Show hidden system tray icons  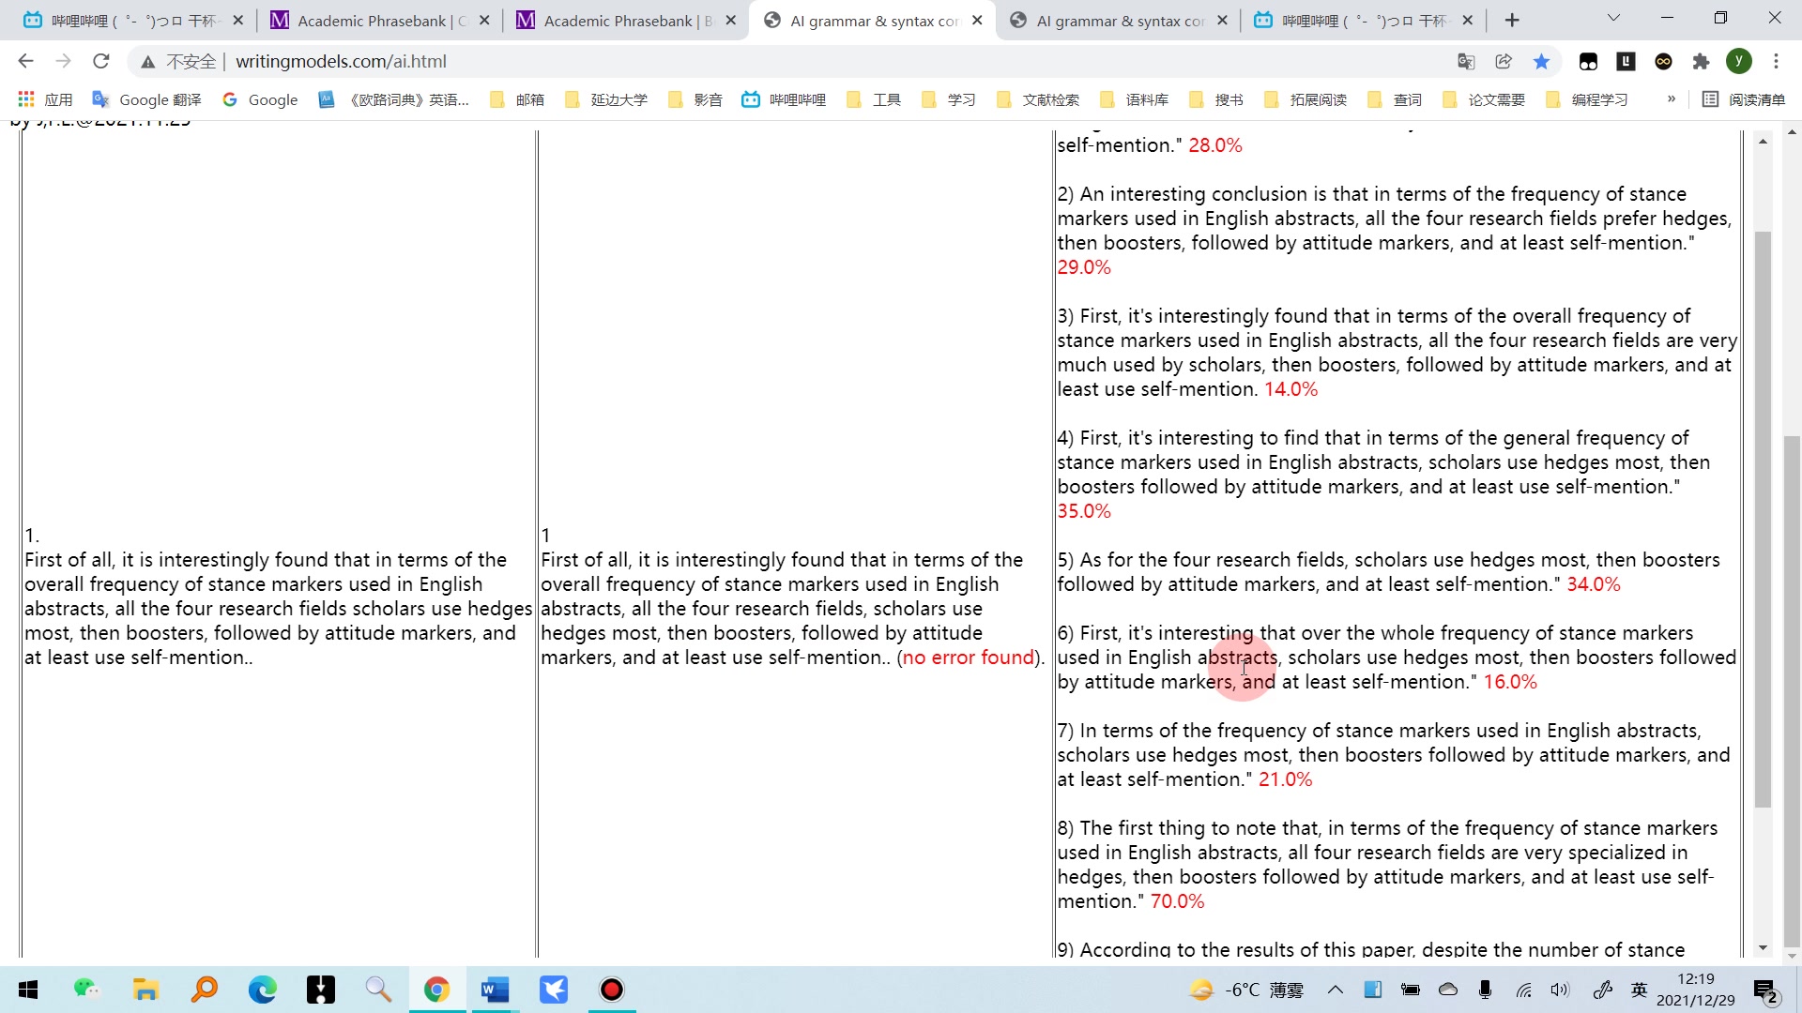pyautogui.click(x=1335, y=990)
